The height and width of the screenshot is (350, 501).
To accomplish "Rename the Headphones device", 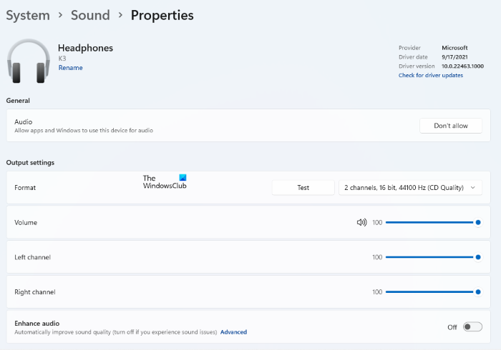I will click(70, 68).
